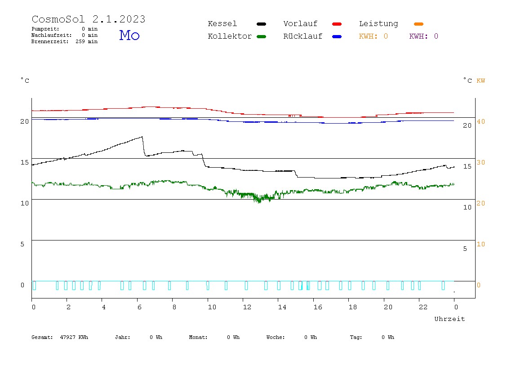Click the '18' hour tick on time axis
The width and height of the screenshot is (516, 365).
[x=352, y=307]
